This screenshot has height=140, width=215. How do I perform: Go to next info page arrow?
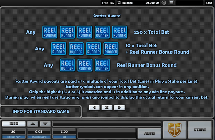tap(119, 108)
